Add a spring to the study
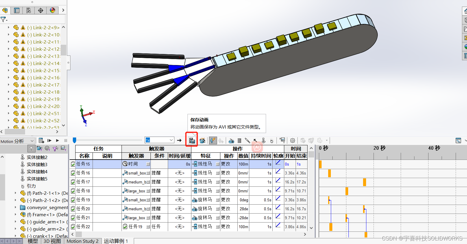The width and height of the screenshot is (467, 244). point(239,140)
